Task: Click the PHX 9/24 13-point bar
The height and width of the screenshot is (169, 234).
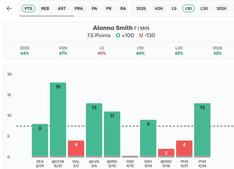Action: (x=202, y=130)
